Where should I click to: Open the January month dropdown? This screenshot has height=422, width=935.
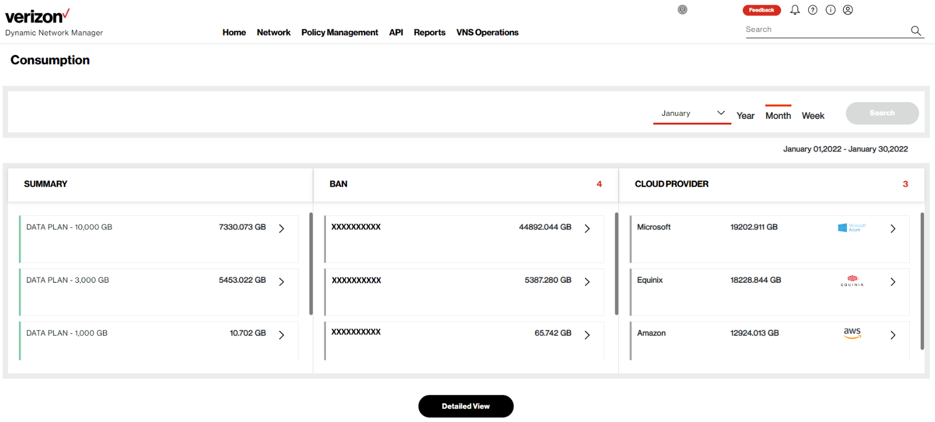click(692, 113)
